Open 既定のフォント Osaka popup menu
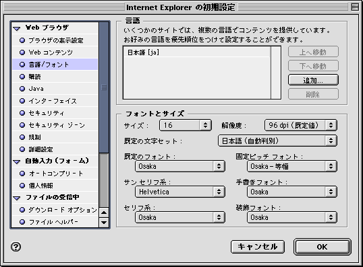 pyautogui.click(x=180, y=166)
